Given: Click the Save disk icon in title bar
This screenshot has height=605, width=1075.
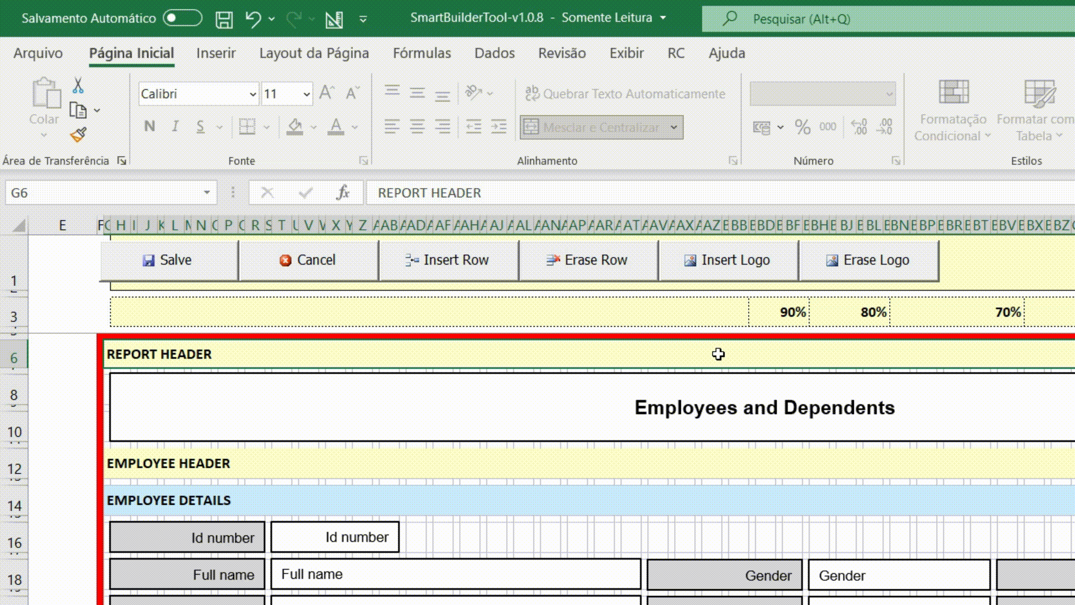Looking at the screenshot, I should (x=224, y=20).
